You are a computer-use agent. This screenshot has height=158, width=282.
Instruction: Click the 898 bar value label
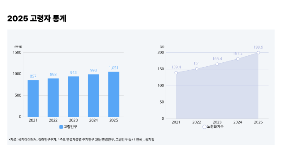tap(53, 75)
